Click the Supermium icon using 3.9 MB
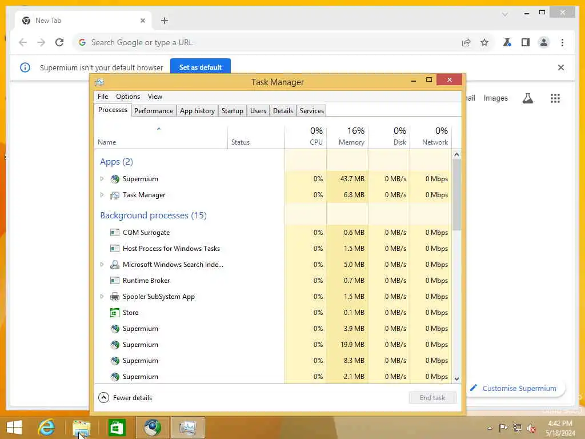Viewport: 585px width, 439px height. click(115, 329)
